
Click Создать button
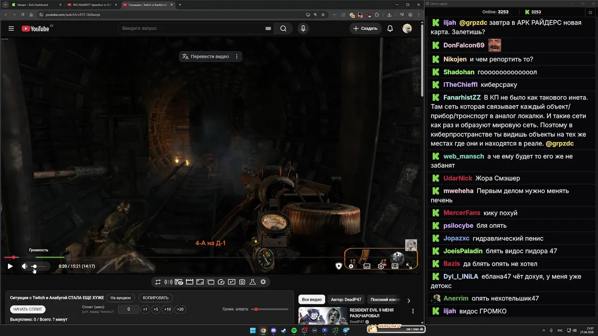pos(365,28)
